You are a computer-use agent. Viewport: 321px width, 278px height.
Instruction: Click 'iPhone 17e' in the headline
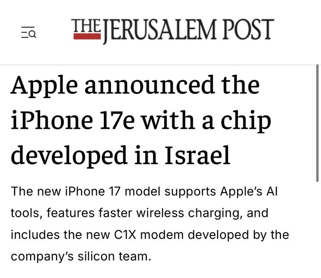[73, 120]
